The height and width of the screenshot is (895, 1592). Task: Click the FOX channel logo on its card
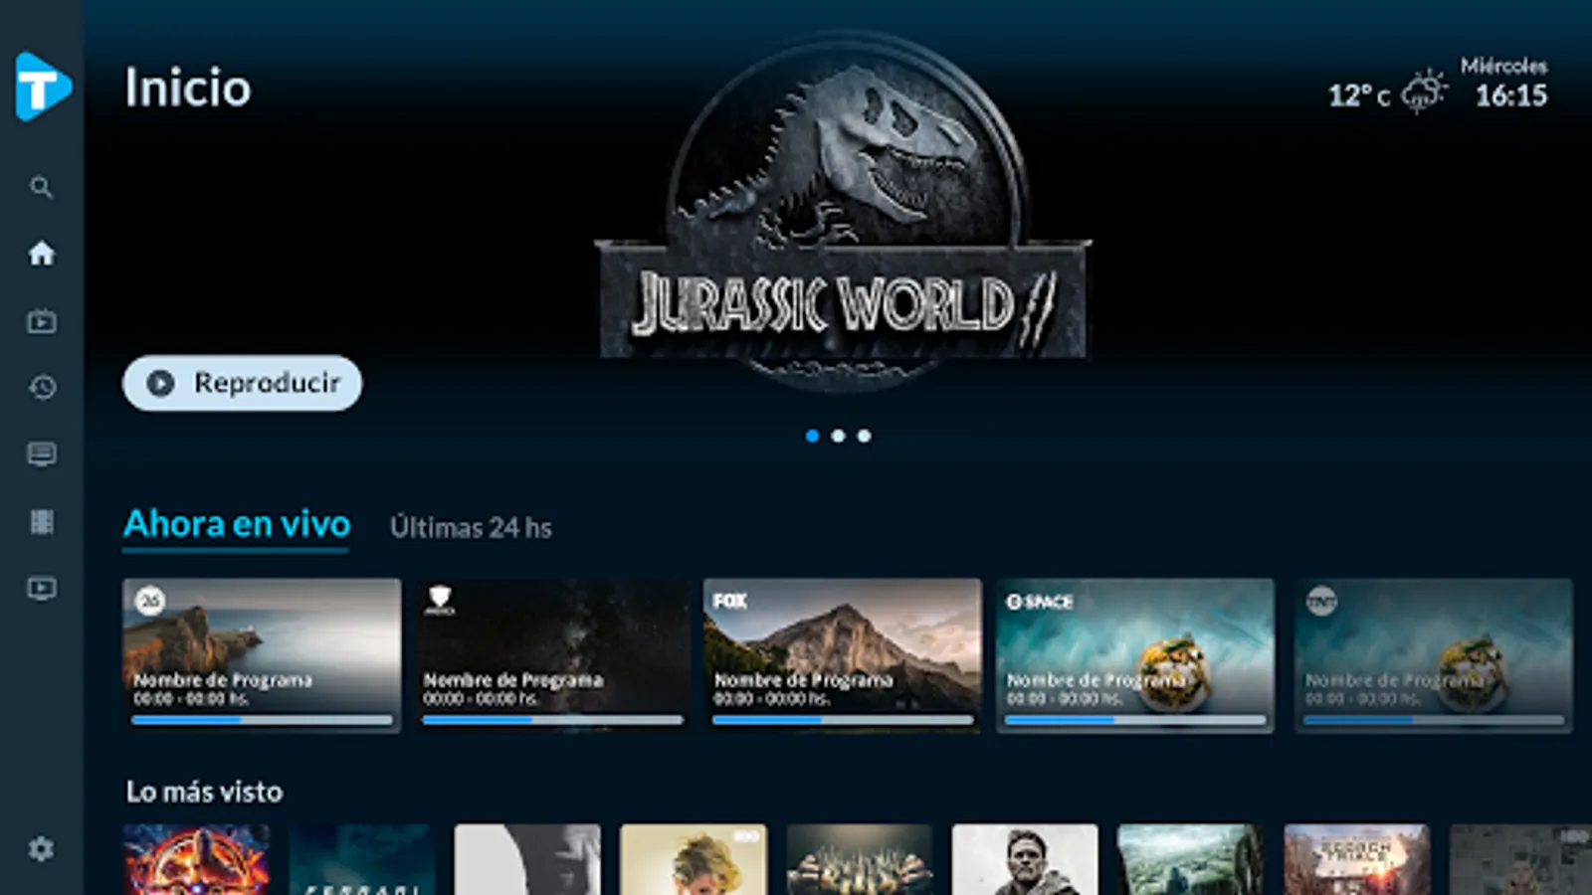(729, 601)
